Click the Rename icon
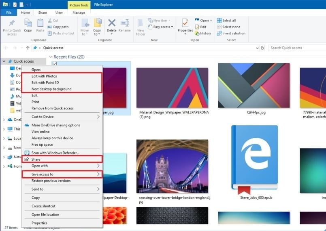Image resolution: width=326 pixels, height=231 pixels. click(125, 23)
